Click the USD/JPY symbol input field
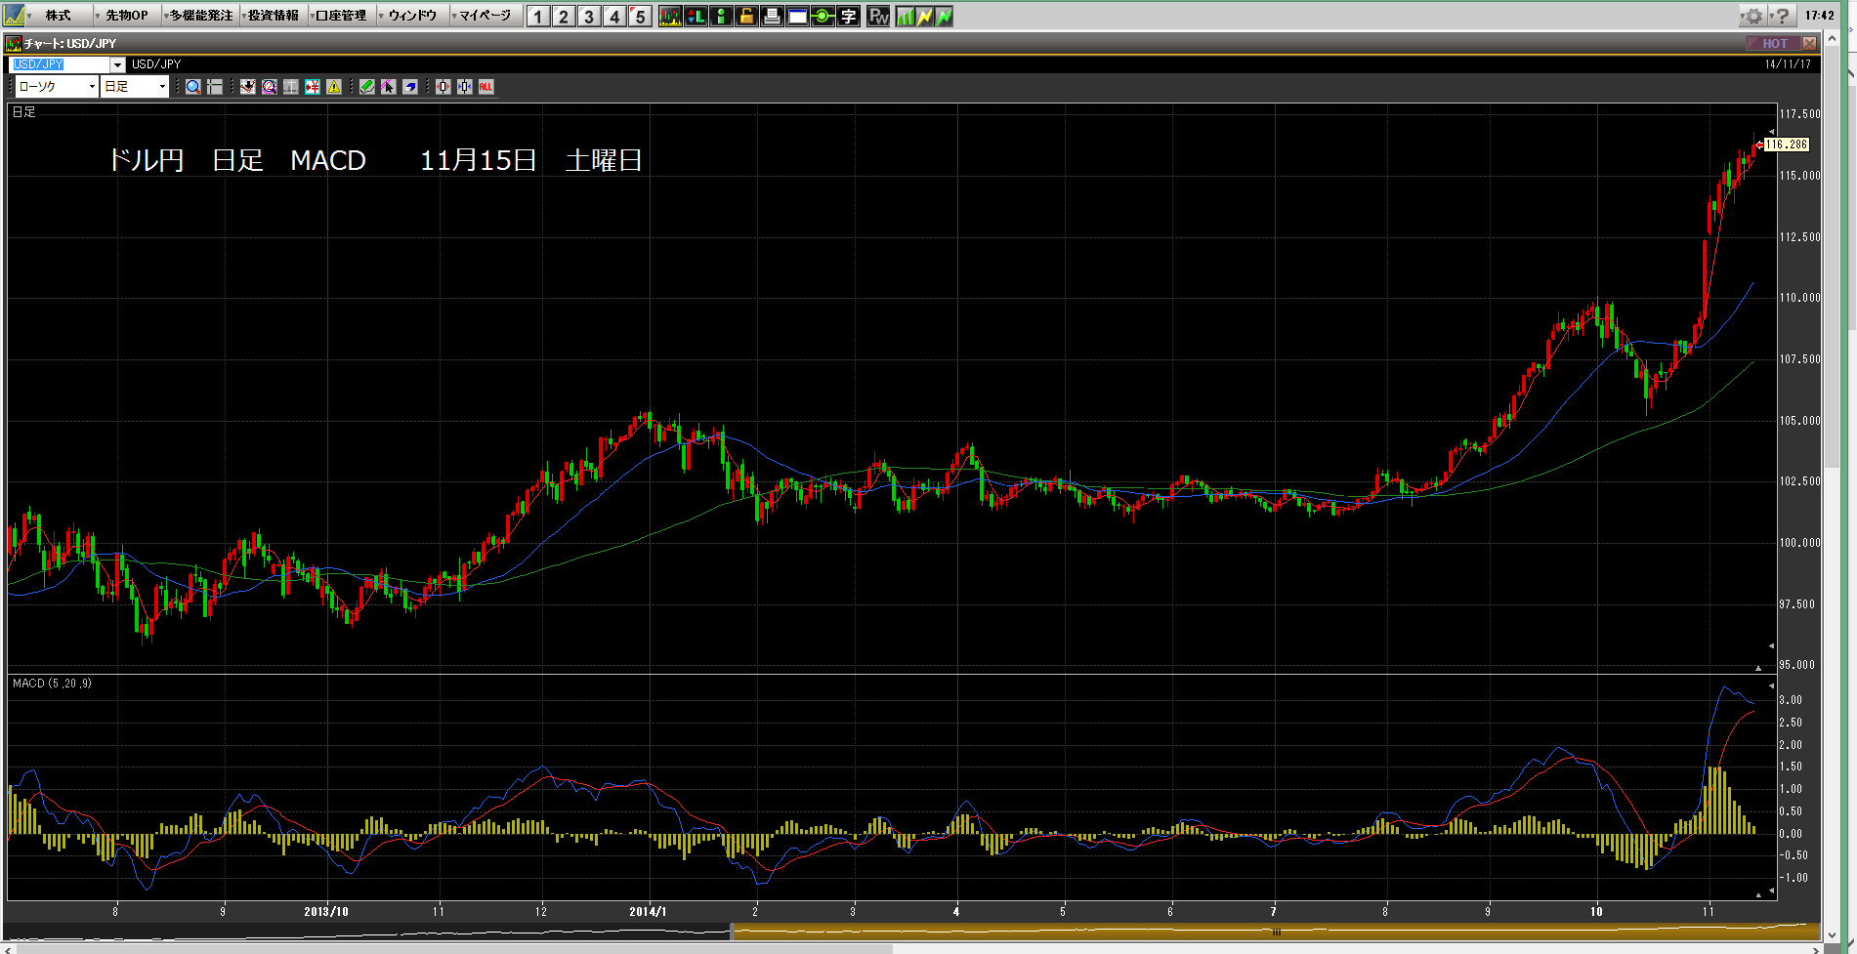Image resolution: width=1857 pixels, height=954 pixels. 59,64
